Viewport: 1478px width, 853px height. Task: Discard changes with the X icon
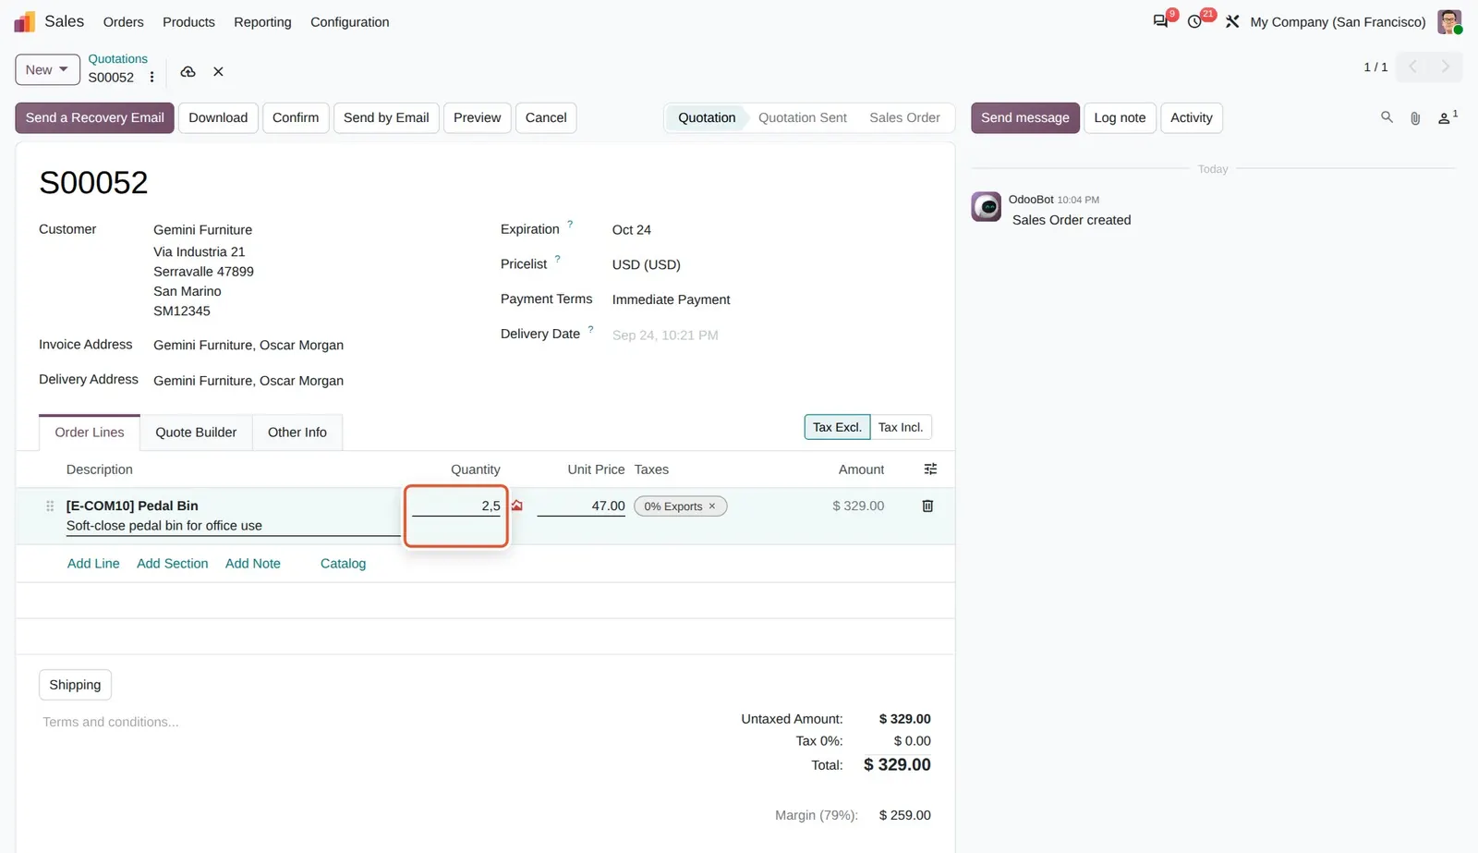coord(218,71)
